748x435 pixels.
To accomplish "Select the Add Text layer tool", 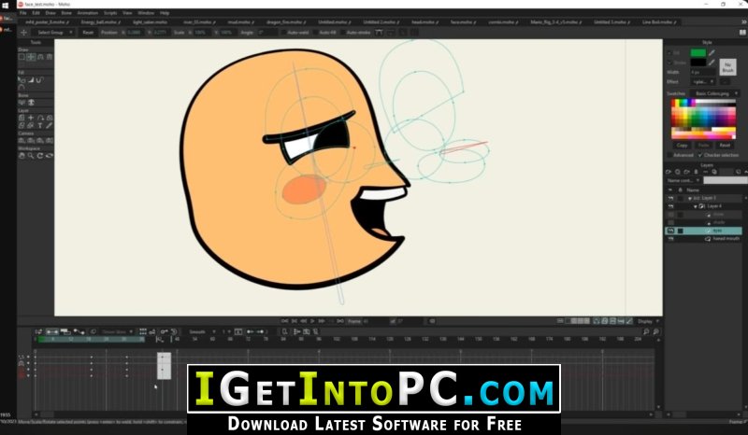I will coord(40,126).
